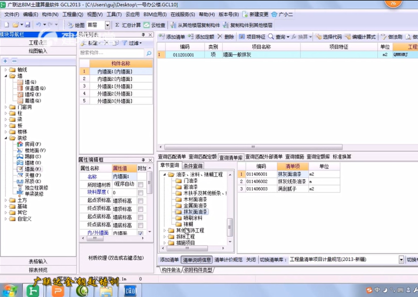Viewport: 418px width, 297px height.
Task: Select 楼地面(V) in the navigation tree
Action: click(x=31, y=150)
